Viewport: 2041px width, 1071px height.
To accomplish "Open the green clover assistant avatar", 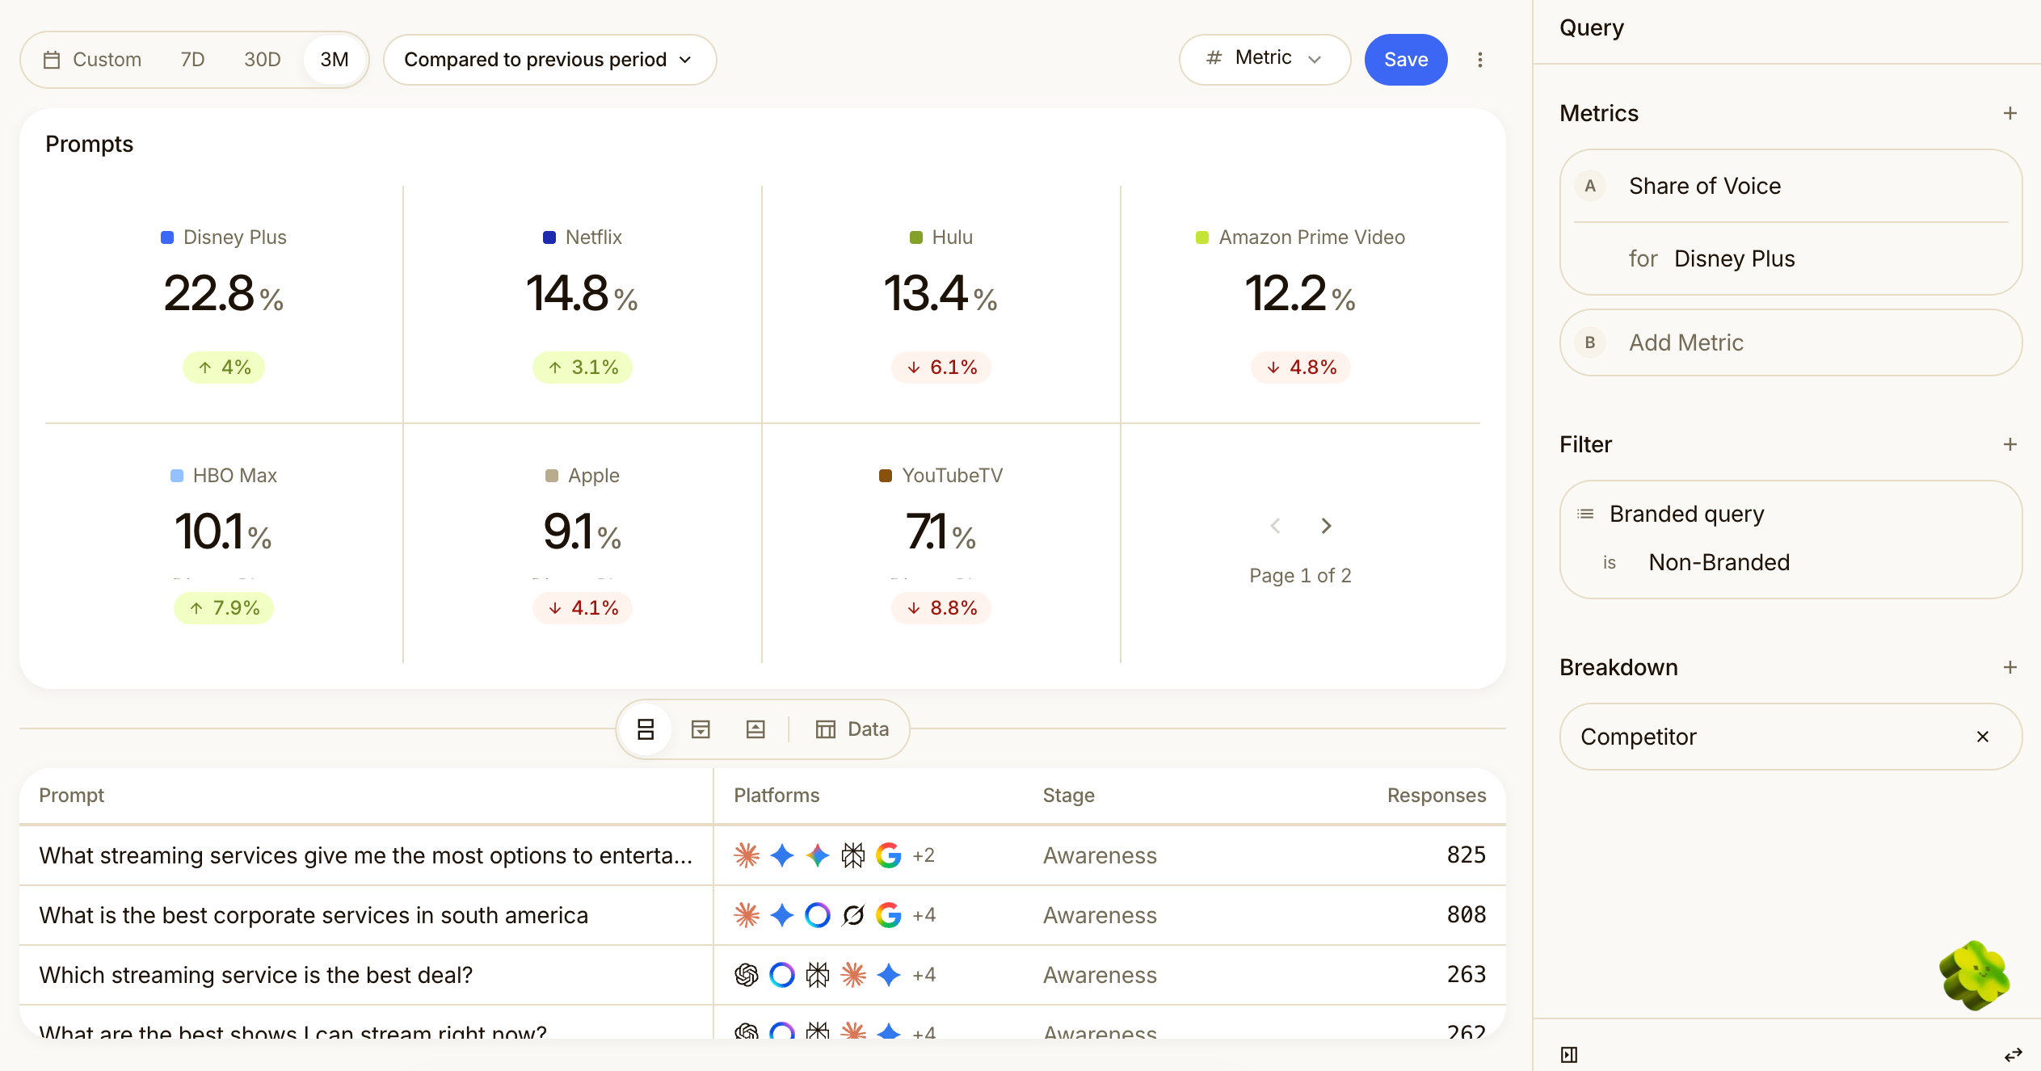I will click(1974, 975).
